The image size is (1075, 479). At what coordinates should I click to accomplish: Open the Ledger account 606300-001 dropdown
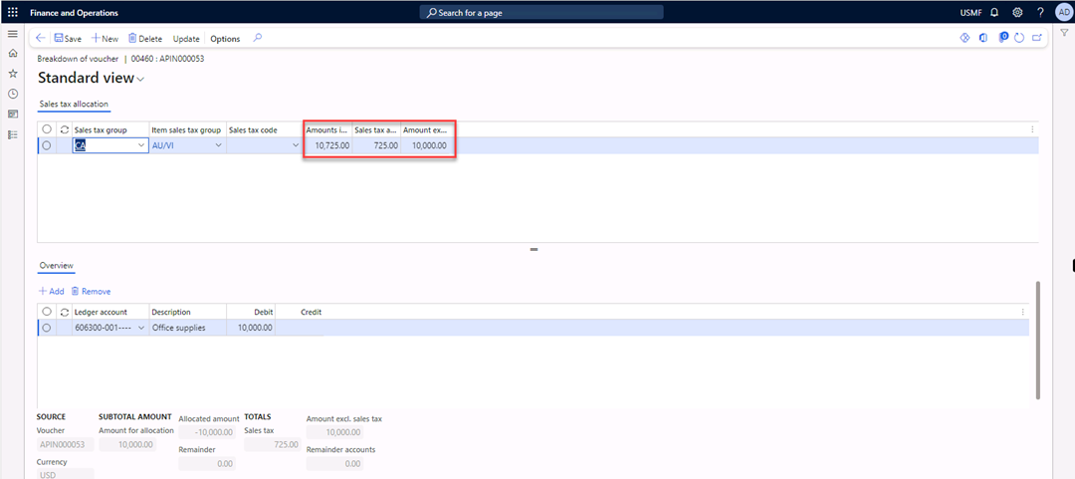click(x=141, y=328)
